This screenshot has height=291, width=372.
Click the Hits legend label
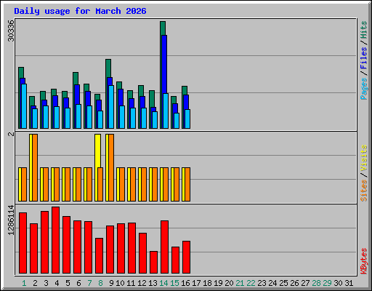click(x=363, y=30)
